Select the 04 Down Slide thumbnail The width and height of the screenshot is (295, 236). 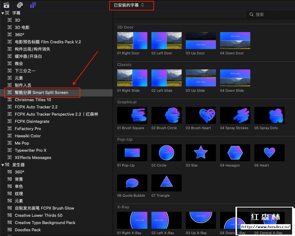tap(235, 78)
